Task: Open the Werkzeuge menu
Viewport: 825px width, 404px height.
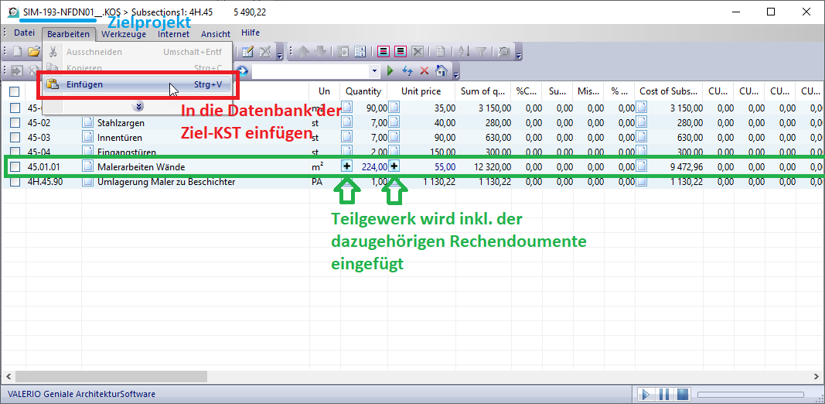Action: (x=124, y=34)
